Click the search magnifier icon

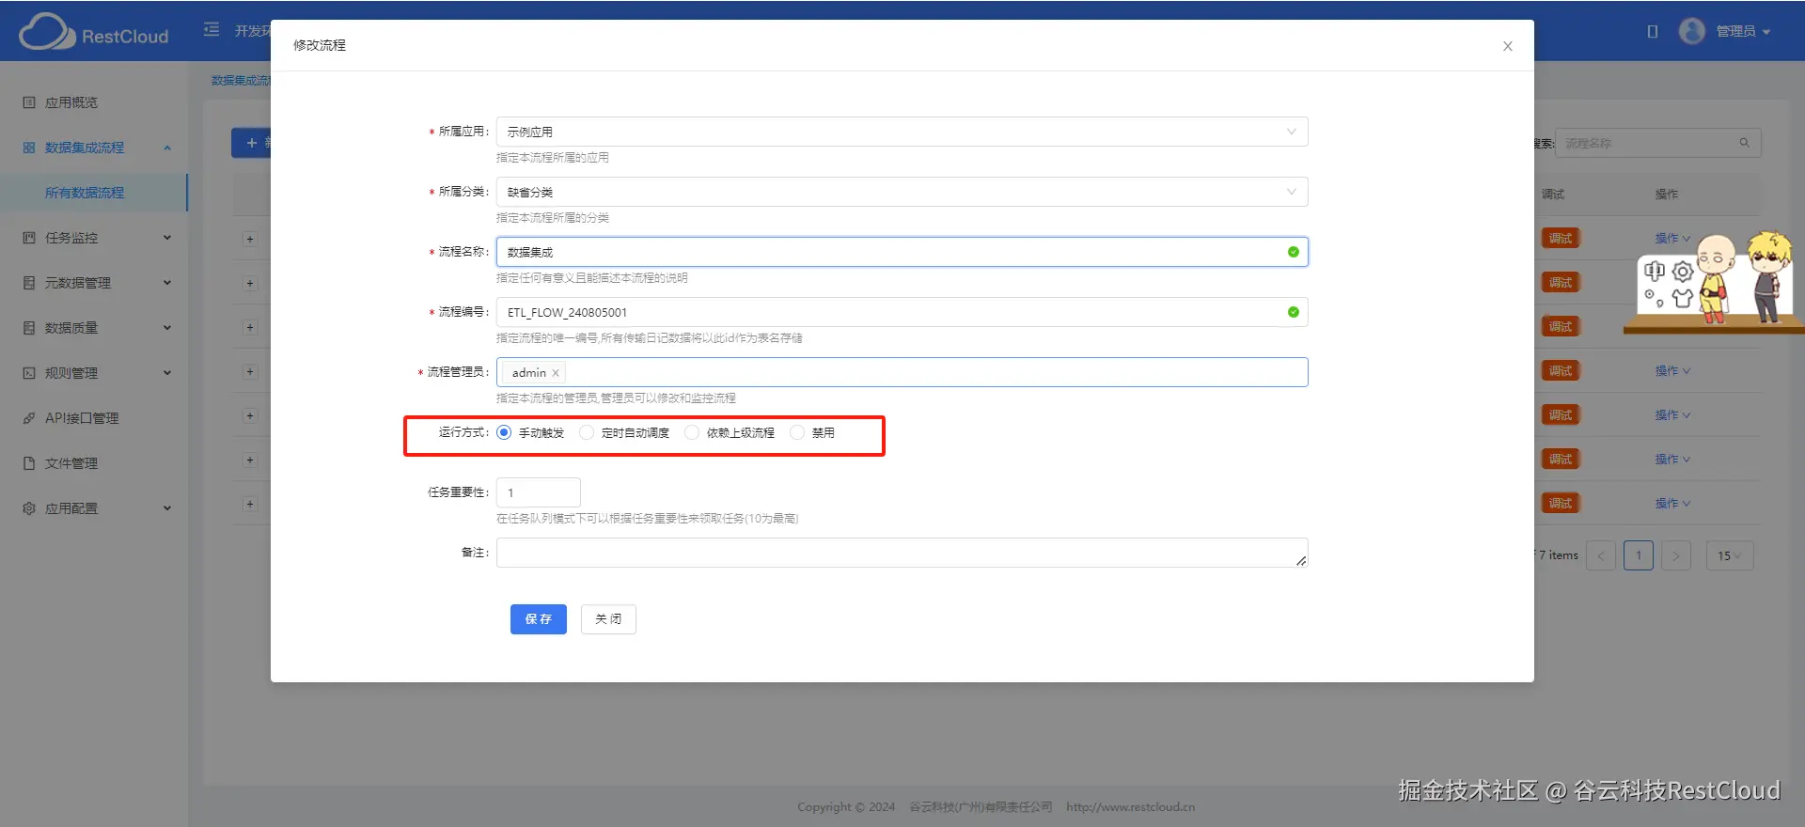pos(1744,143)
